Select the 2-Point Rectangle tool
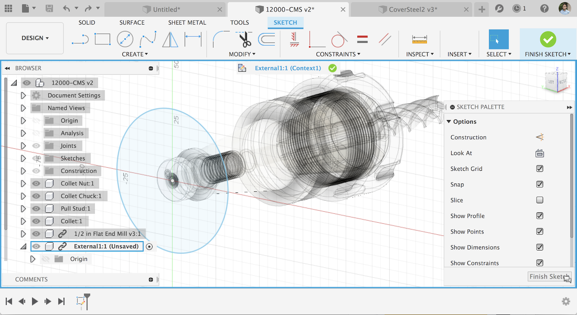This screenshot has width=577, height=315. tap(102, 39)
